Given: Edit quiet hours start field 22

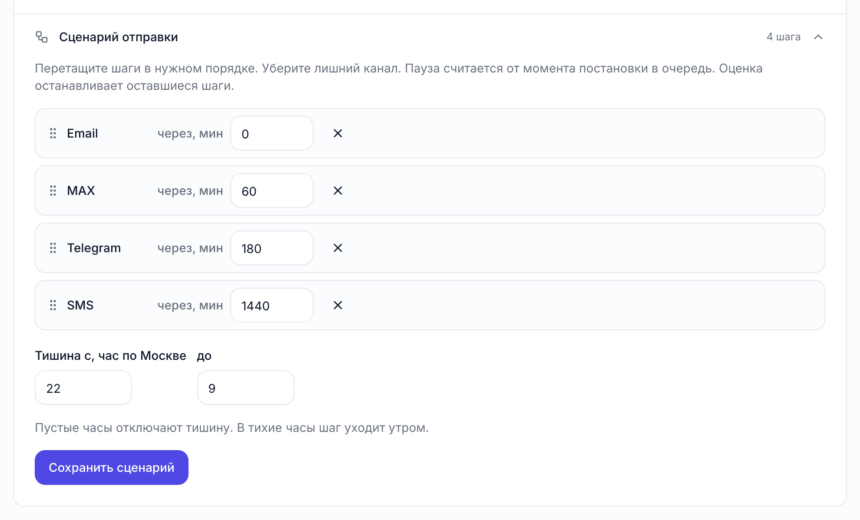Looking at the screenshot, I should [83, 388].
